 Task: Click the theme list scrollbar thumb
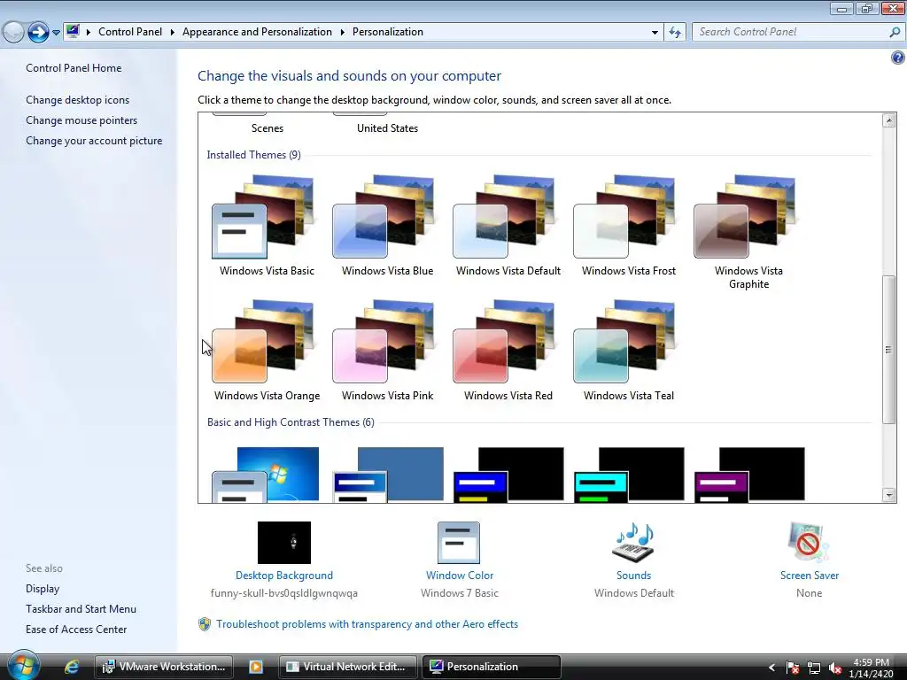889,349
